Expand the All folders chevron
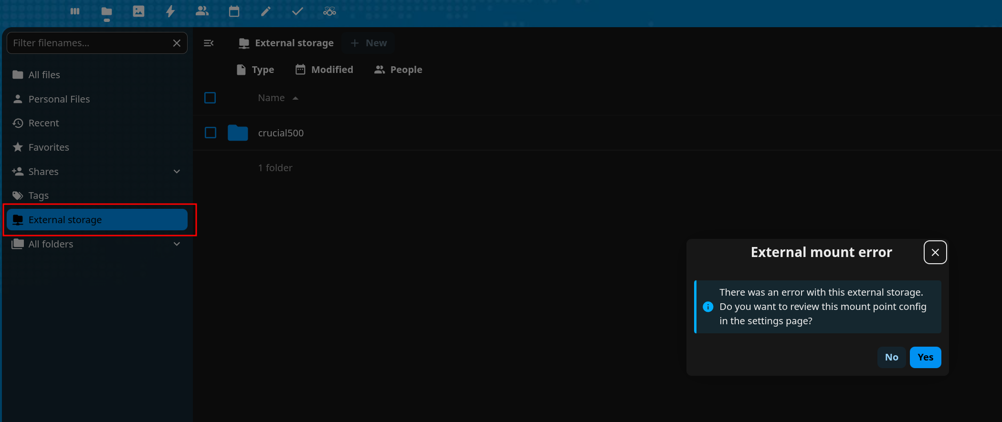 click(177, 244)
